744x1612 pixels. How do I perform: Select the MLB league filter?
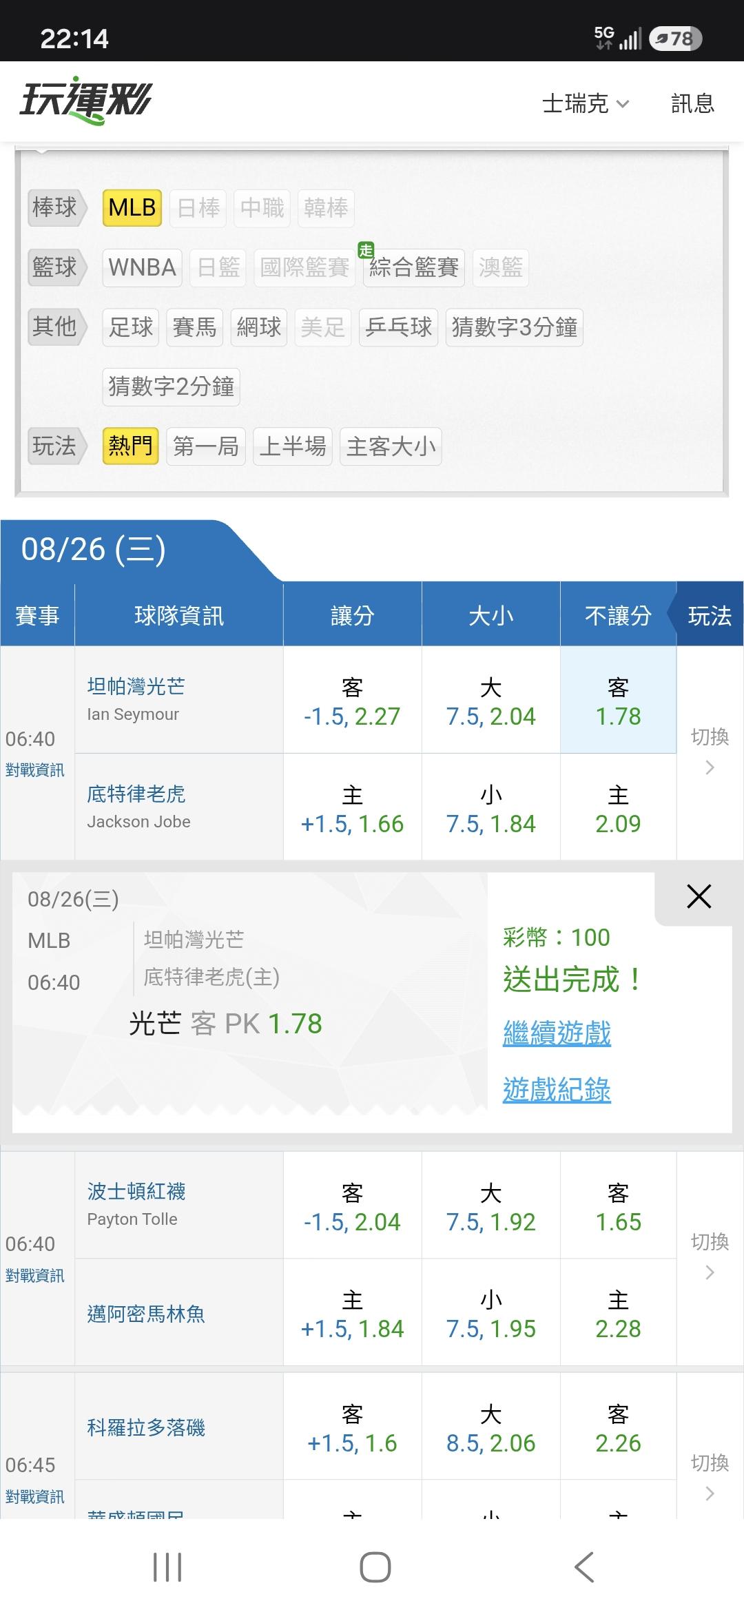[132, 207]
